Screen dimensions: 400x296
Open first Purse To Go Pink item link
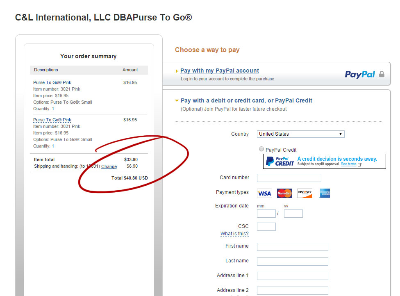52,82
